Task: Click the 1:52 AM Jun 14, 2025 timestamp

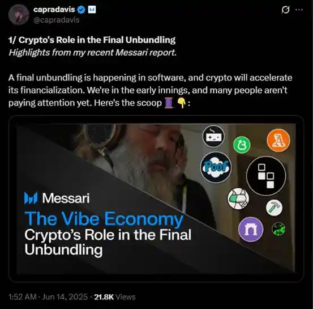Action: coord(48,297)
